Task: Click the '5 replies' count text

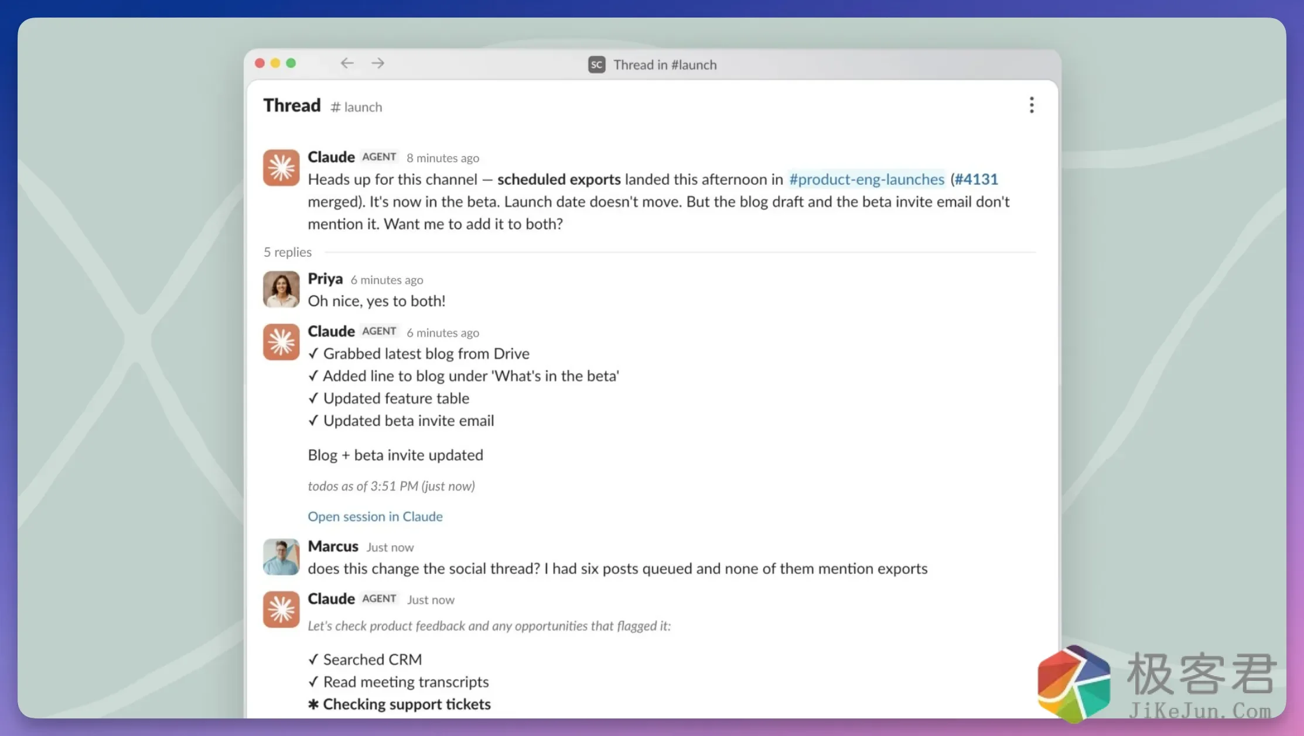Action: tap(288, 252)
